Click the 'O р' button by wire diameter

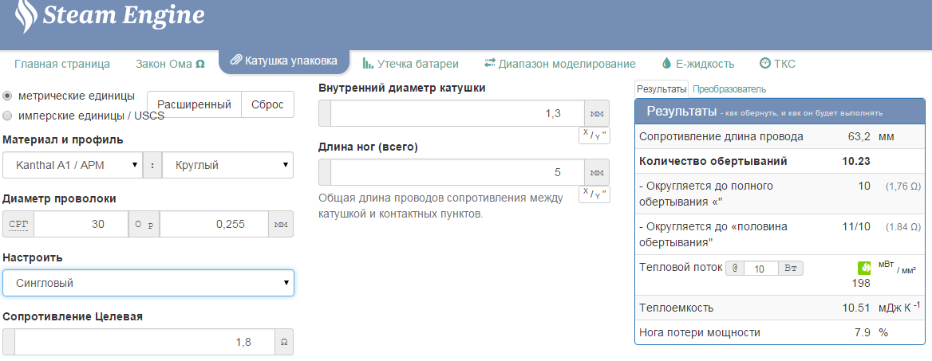click(144, 224)
